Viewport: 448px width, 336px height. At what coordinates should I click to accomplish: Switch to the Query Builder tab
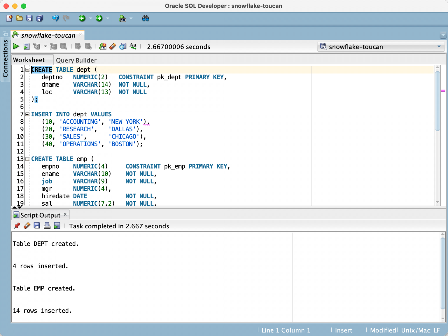click(76, 60)
